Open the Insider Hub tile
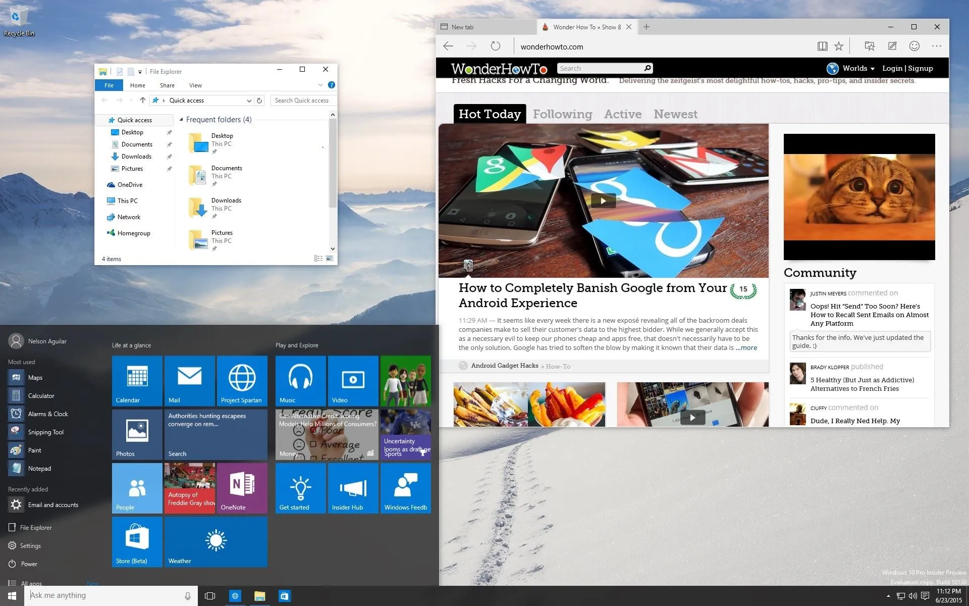969x606 pixels. point(353,488)
